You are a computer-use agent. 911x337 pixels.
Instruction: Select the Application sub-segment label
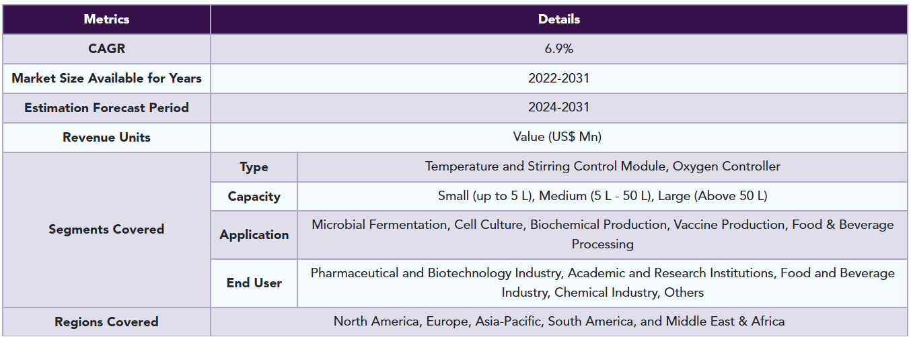click(254, 235)
